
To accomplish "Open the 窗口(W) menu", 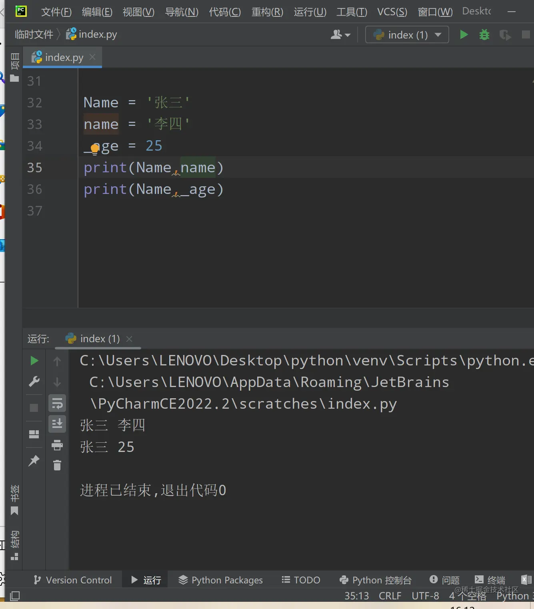I will point(435,12).
